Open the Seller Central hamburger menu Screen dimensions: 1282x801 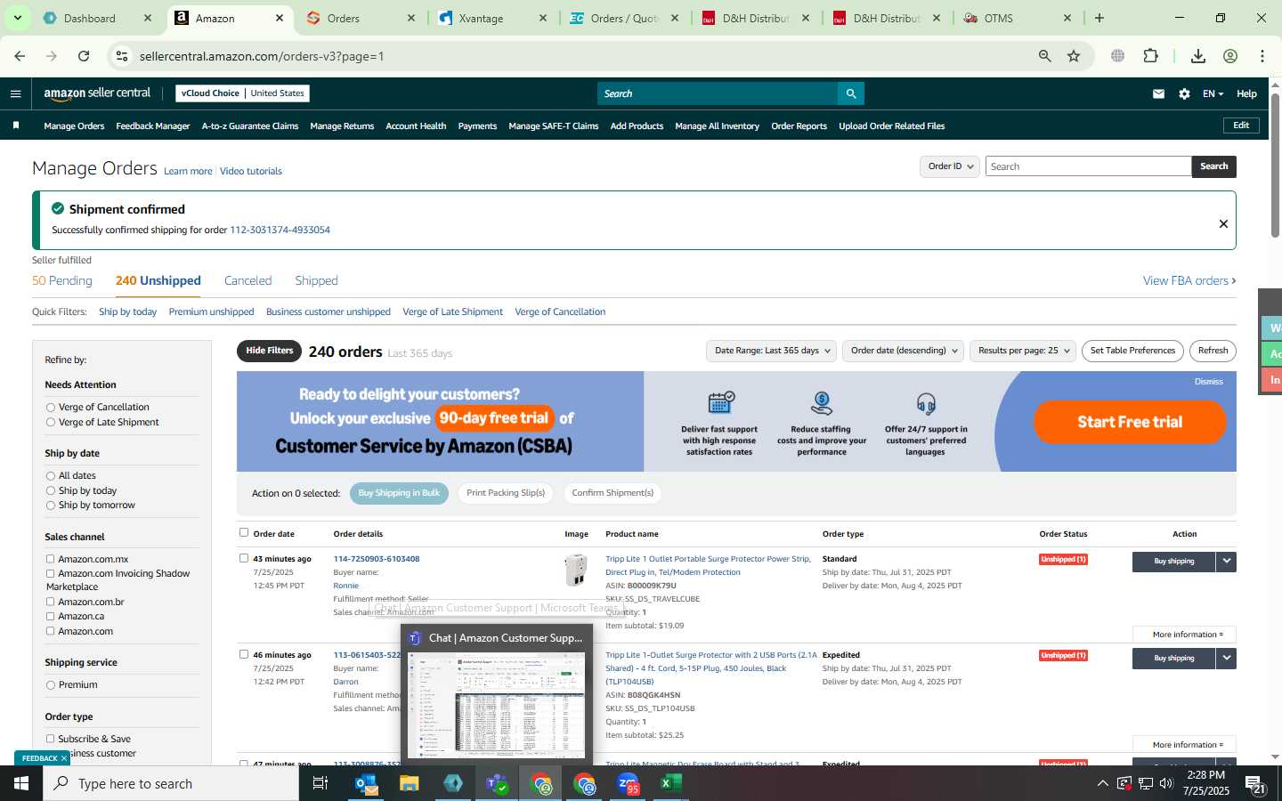coord(15,93)
